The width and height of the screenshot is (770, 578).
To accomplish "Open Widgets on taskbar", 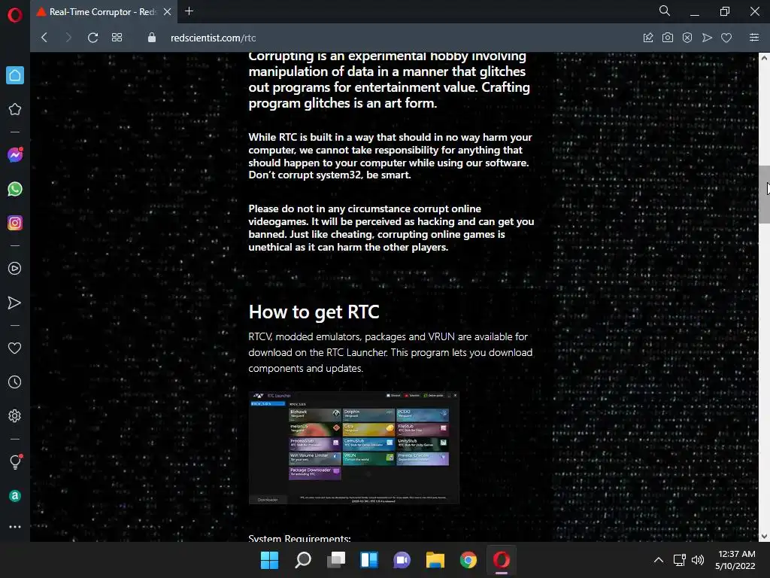I will point(368,560).
